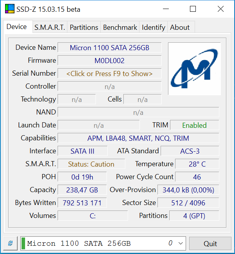This screenshot has height=254, width=235.
Task: Click the drive index 0 in the selector
Action: point(170,243)
